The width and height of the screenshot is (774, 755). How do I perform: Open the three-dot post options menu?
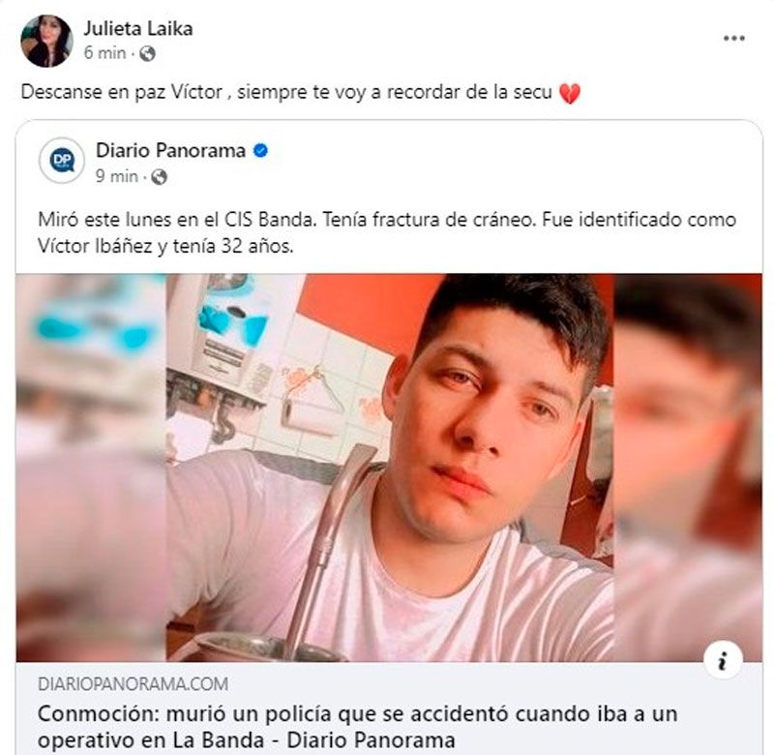pos(734,39)
